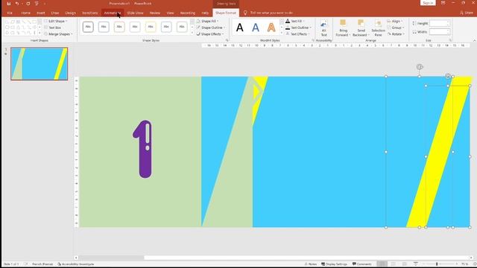Image resolution: width=477 pixels, height=268 pixels.
Task: Click the shape Height input field
Action: [x=440, y=23]
